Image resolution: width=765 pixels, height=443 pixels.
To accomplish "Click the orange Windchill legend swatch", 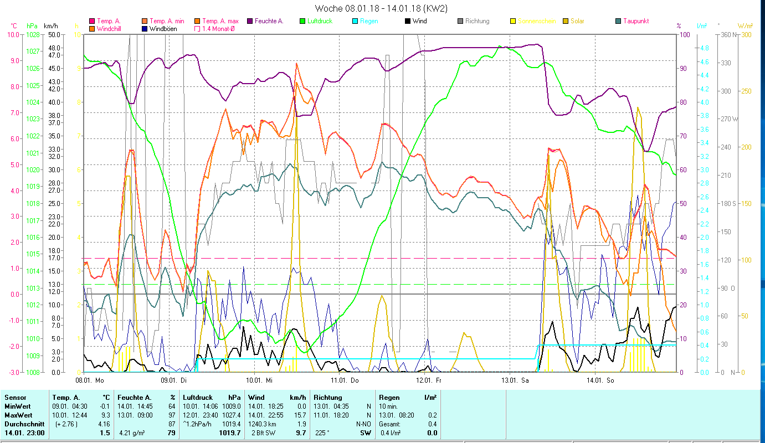I will pyautogui.click(x=92, y=28).
